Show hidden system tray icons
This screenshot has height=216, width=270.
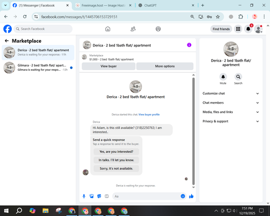coord(216,211)
